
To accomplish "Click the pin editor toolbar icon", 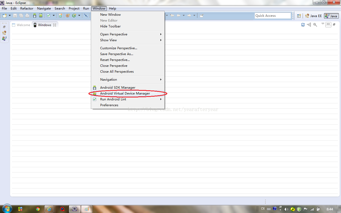I will coord(201,16).
